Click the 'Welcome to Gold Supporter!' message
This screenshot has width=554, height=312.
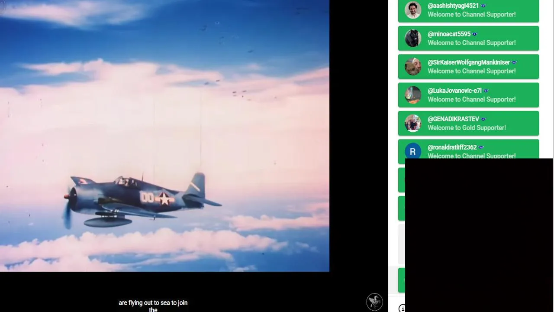467,128
